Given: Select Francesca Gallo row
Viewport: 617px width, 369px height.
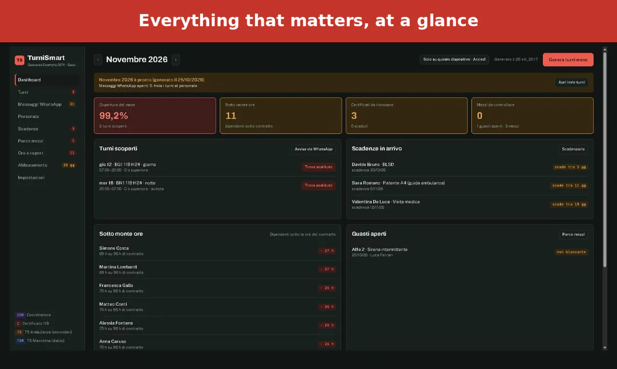Looking at the screenshot, I should click(x=218, y=288).
